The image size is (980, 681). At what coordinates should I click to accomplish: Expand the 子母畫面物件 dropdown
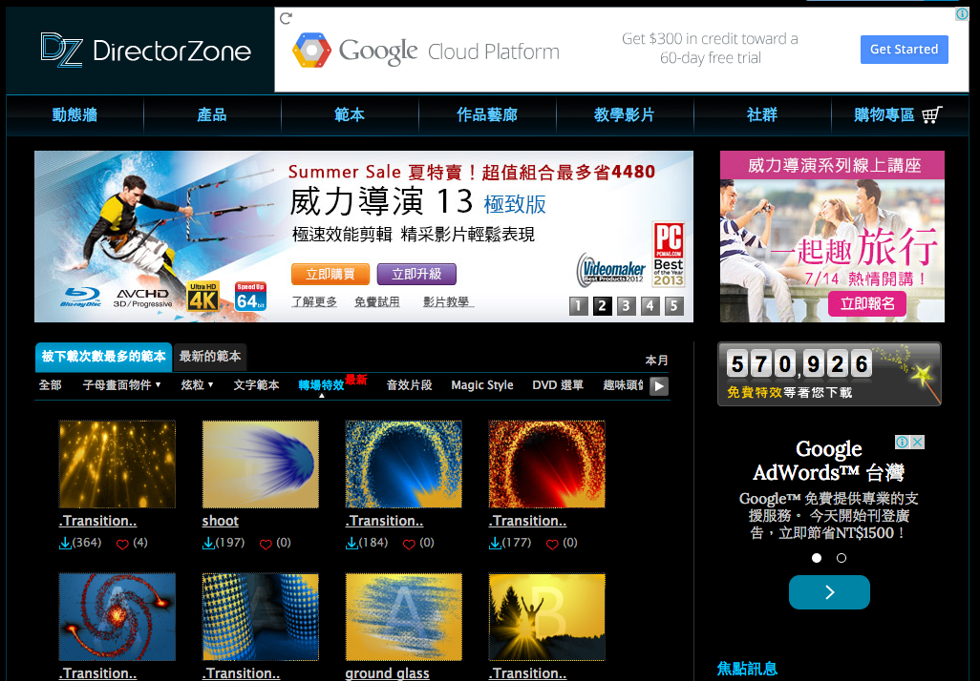(x=122, y=385)
